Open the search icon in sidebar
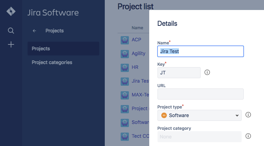 click(11, 31)
